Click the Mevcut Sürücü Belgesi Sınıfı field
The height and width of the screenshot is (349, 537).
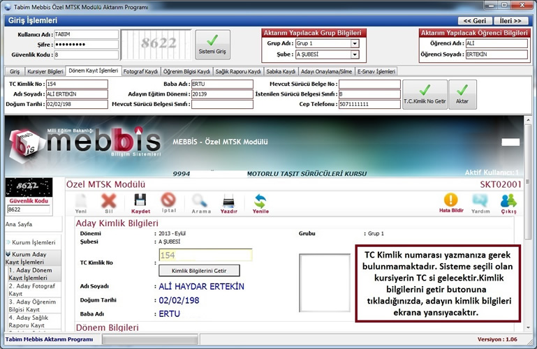click(222, 105)
